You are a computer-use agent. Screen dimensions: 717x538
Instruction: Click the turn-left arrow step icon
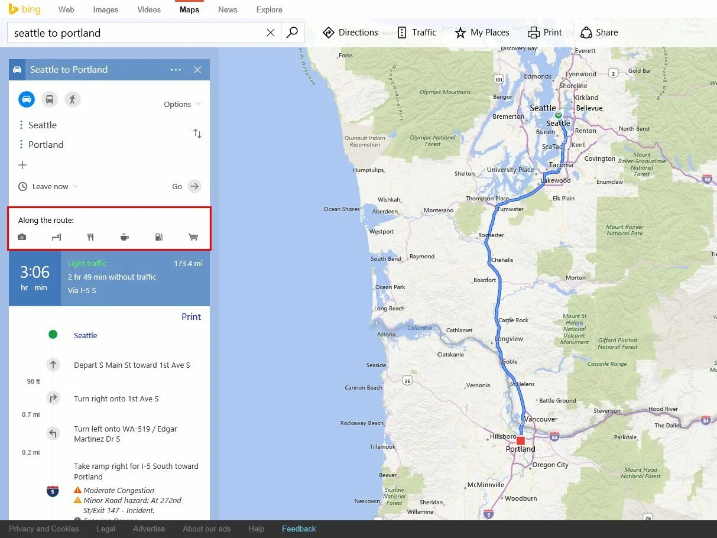pos(53,434)
